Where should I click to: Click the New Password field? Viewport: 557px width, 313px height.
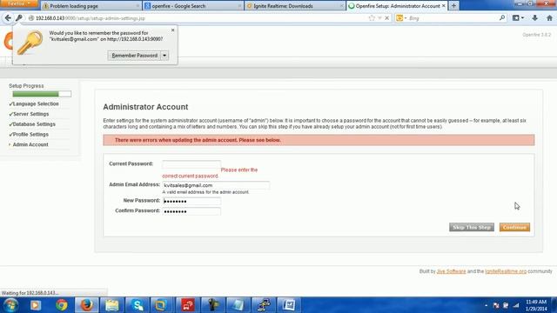click(x=191, y=201)
